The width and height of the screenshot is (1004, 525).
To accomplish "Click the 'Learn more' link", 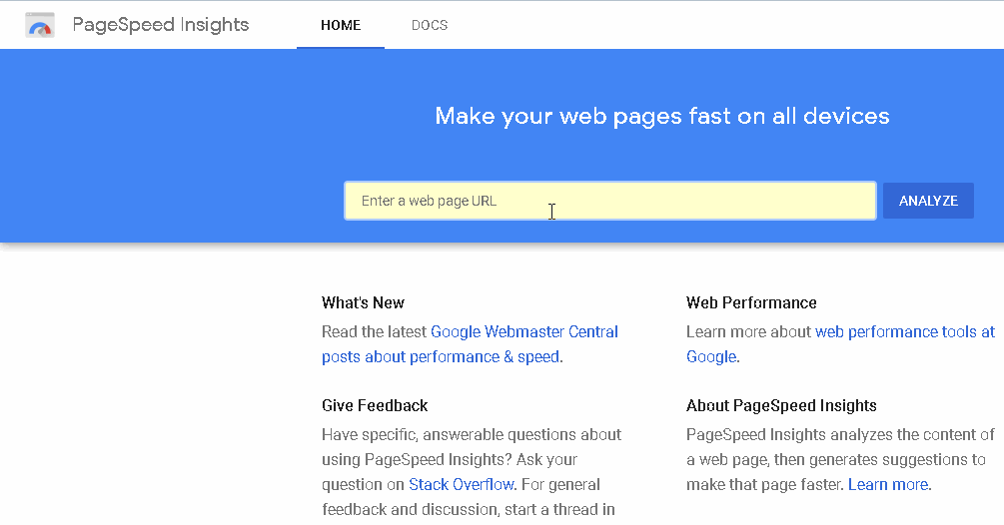I will click(888, 484).
